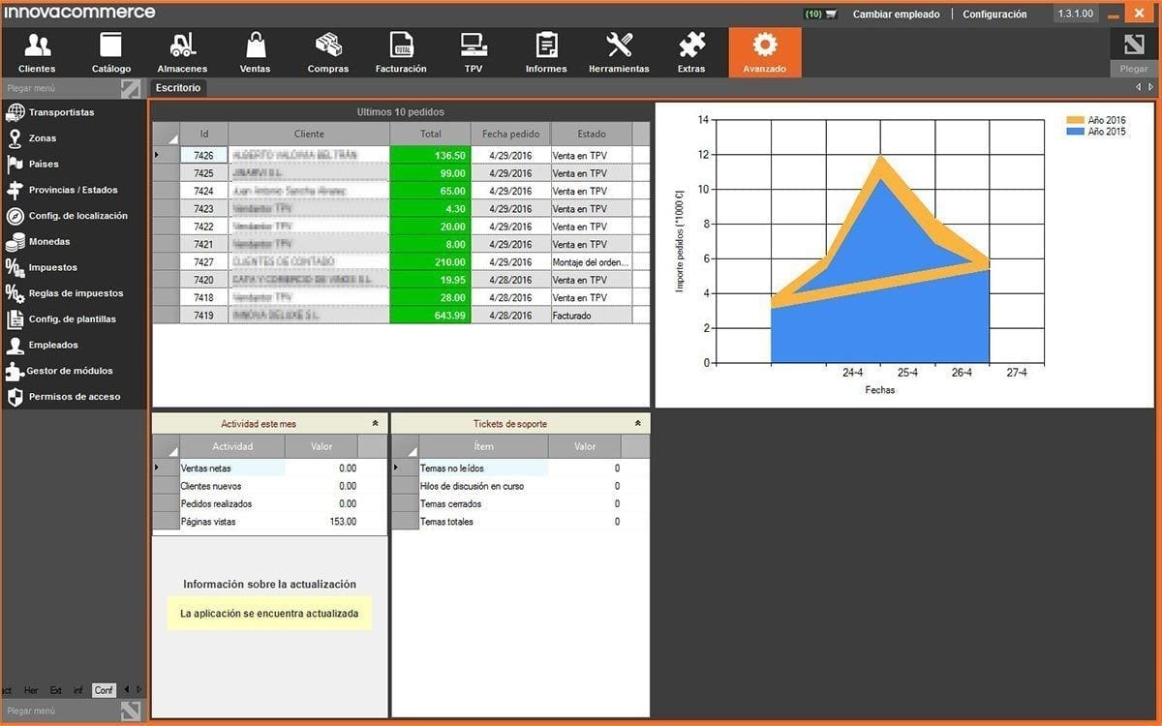Click Cambiar empleado

(896, 15)
